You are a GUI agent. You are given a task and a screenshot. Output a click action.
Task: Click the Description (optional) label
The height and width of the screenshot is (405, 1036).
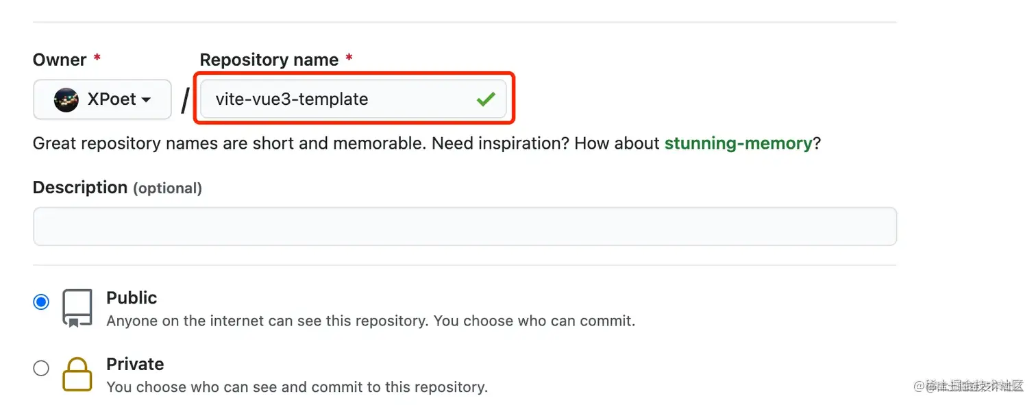(117, 188)
